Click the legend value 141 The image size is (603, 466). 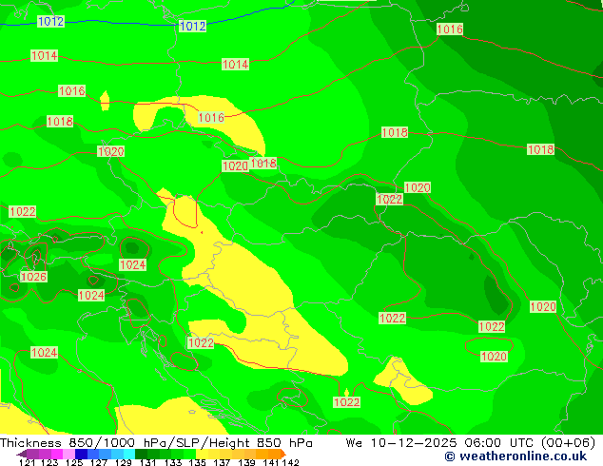[271, 462]
